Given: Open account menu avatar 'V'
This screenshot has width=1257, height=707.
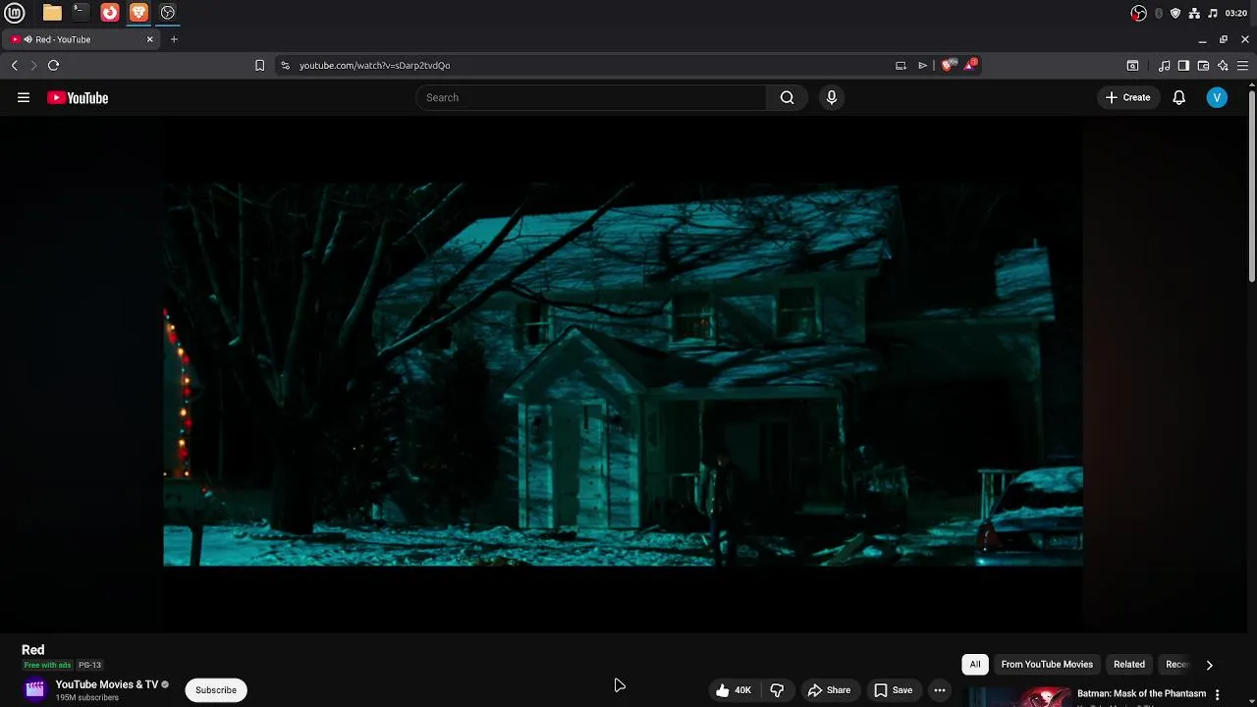Looking at the screenshot, I should [x=1217, y=97].
